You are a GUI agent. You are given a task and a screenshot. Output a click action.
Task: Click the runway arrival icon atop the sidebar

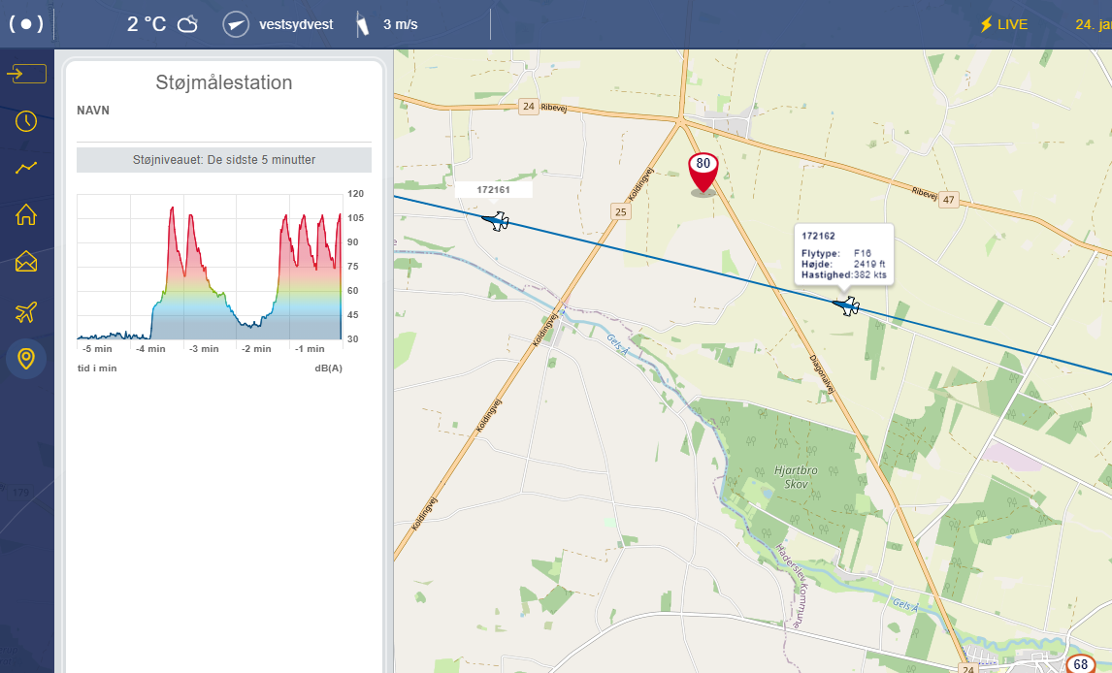[26, 72]
